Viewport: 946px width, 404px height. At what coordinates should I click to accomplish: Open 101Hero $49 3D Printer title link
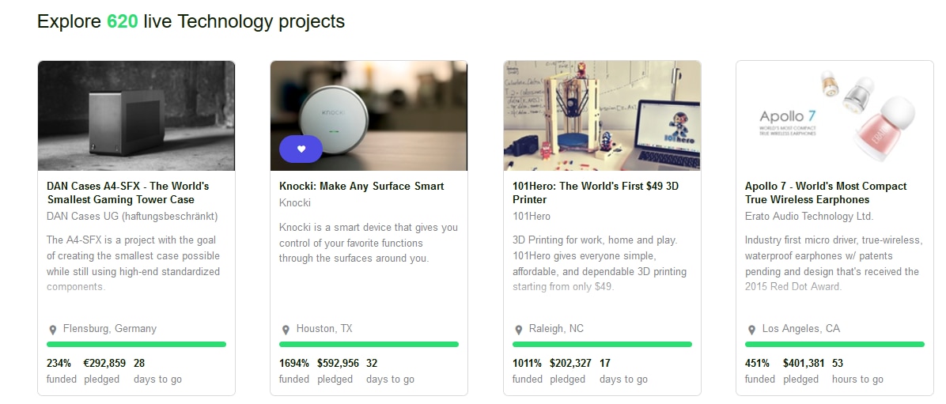[x=595, y=193]
